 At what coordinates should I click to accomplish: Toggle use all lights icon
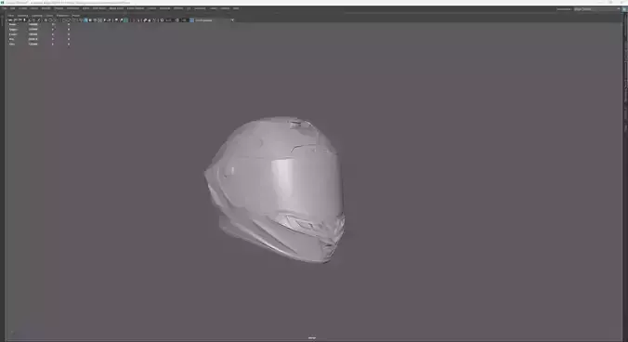[x=105, y=20]
